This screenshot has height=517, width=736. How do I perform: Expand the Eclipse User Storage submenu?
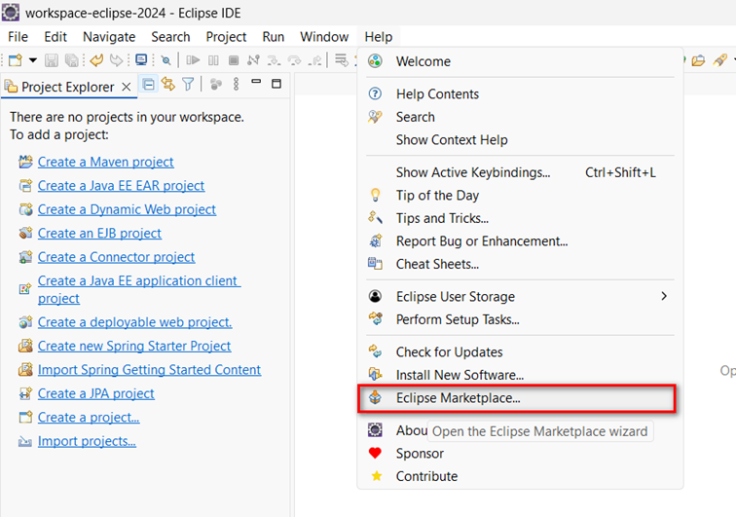coord(664,296)
